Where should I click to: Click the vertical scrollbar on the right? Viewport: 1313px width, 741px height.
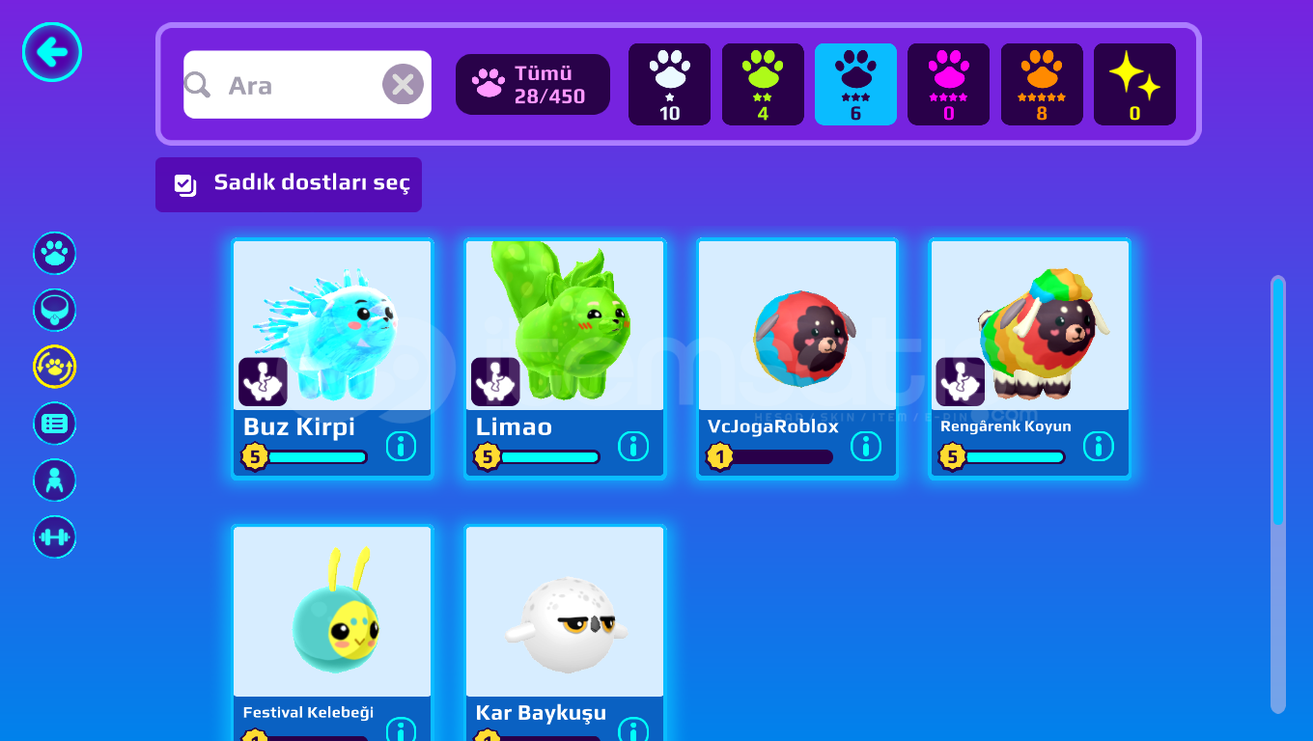point(1278,495)
